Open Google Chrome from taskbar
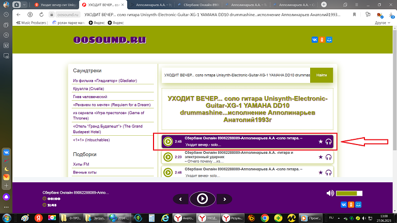Viewport: 397px width, 223px height. (x=265, y=218)
